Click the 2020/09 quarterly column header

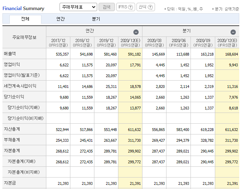203,43
